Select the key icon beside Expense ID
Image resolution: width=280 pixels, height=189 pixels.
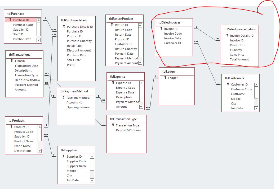click(113, 83)
